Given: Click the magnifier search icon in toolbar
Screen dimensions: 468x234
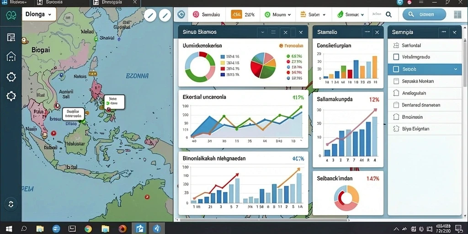Looking at the screenshot, I should click(388, 14).
